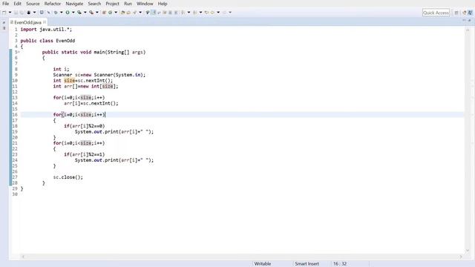Image resolution: width=475 pixels, height=267 pixels.
Task: Open the Search dropdown arrow
Action: click(140, 13)
